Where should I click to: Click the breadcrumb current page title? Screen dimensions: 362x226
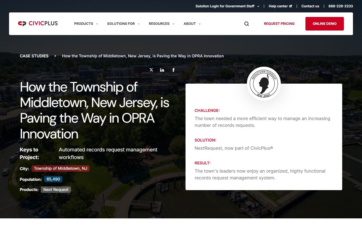[x=143, y=56]
